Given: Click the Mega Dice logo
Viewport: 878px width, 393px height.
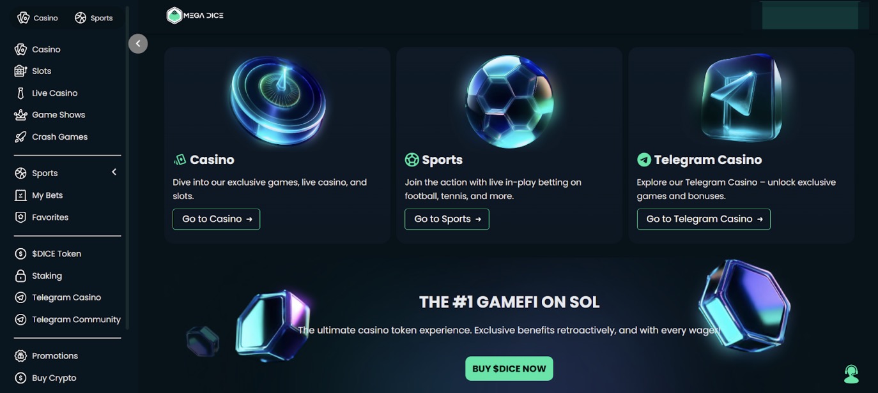Looking at the screenshot, I should pyautogui.click(x=195, y=15).
